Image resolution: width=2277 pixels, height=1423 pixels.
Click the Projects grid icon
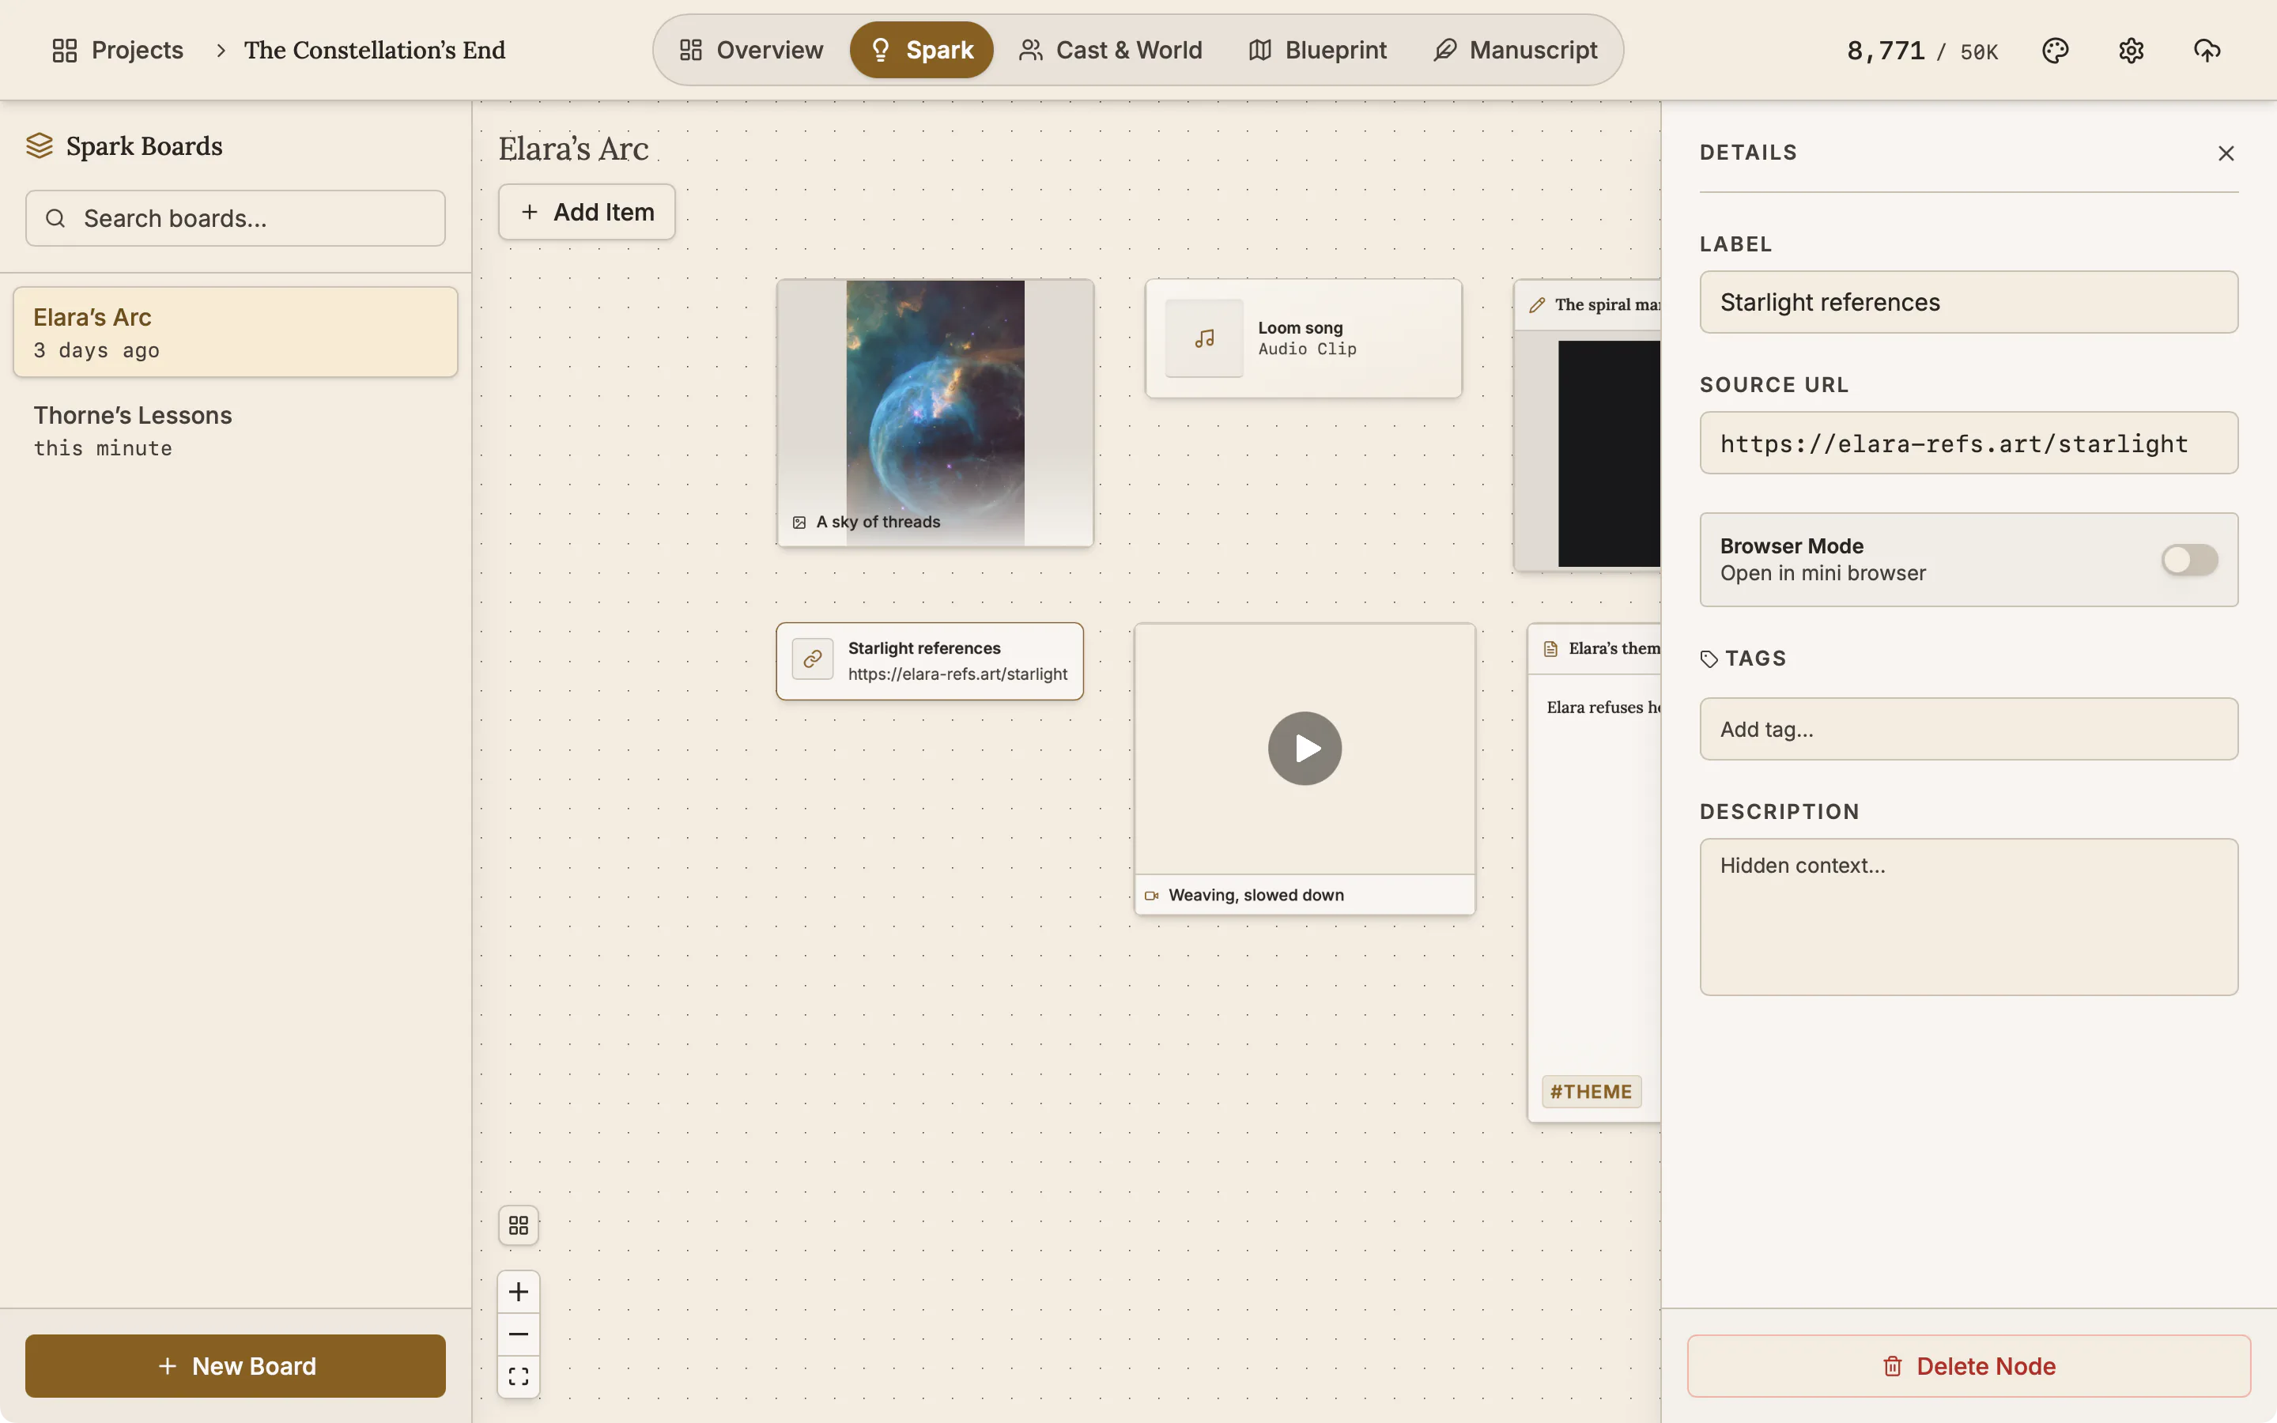click(x=64, y=50)
